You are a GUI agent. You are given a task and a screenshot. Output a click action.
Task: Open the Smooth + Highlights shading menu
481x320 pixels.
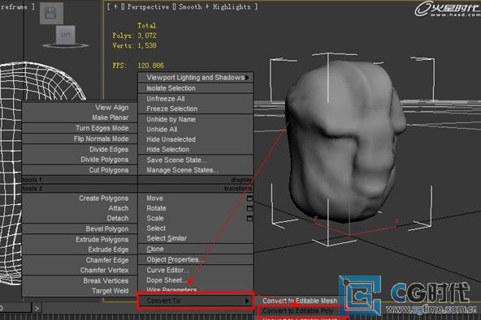[214, 6]
